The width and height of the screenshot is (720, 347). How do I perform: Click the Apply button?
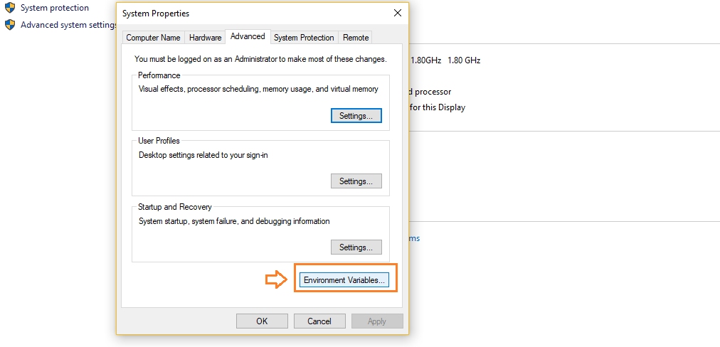[x=377, y=321]
